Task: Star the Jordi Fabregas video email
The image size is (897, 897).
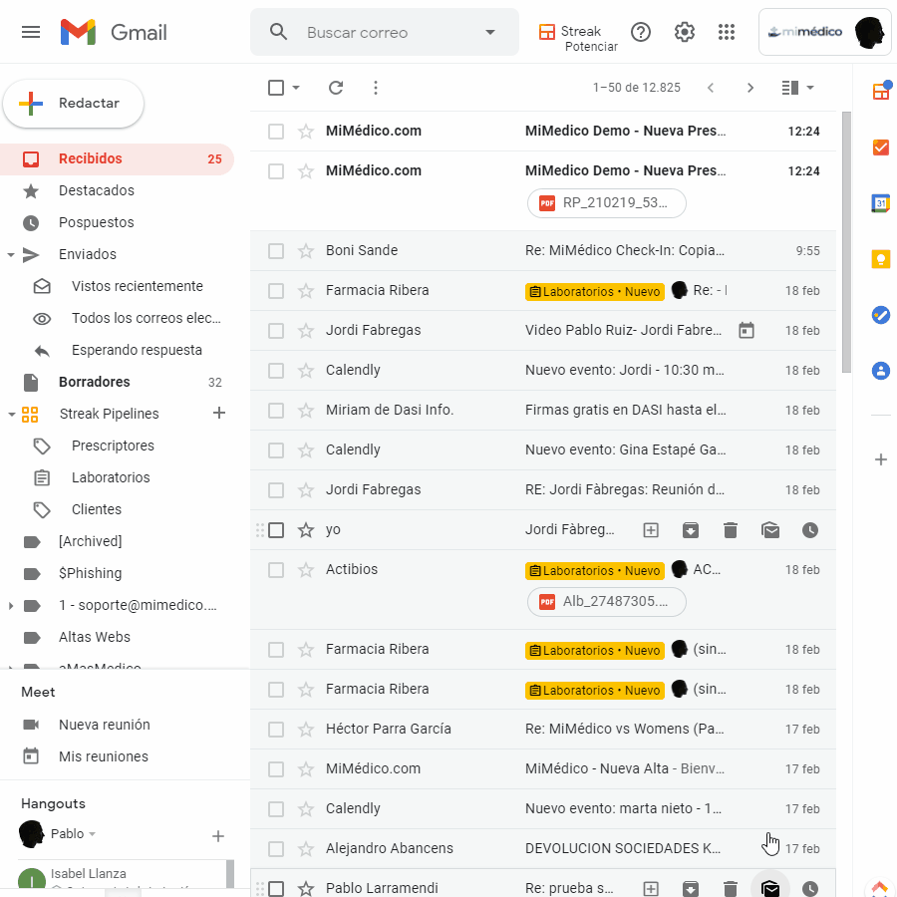Action: [x=306, y=331]
